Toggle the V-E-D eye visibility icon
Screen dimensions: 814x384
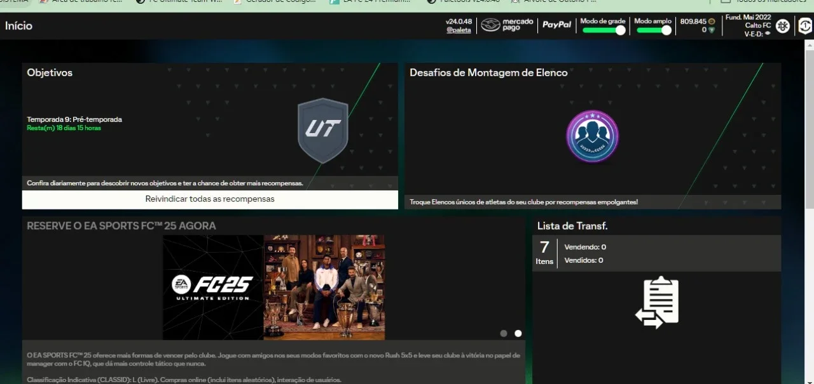pos(768,34)
